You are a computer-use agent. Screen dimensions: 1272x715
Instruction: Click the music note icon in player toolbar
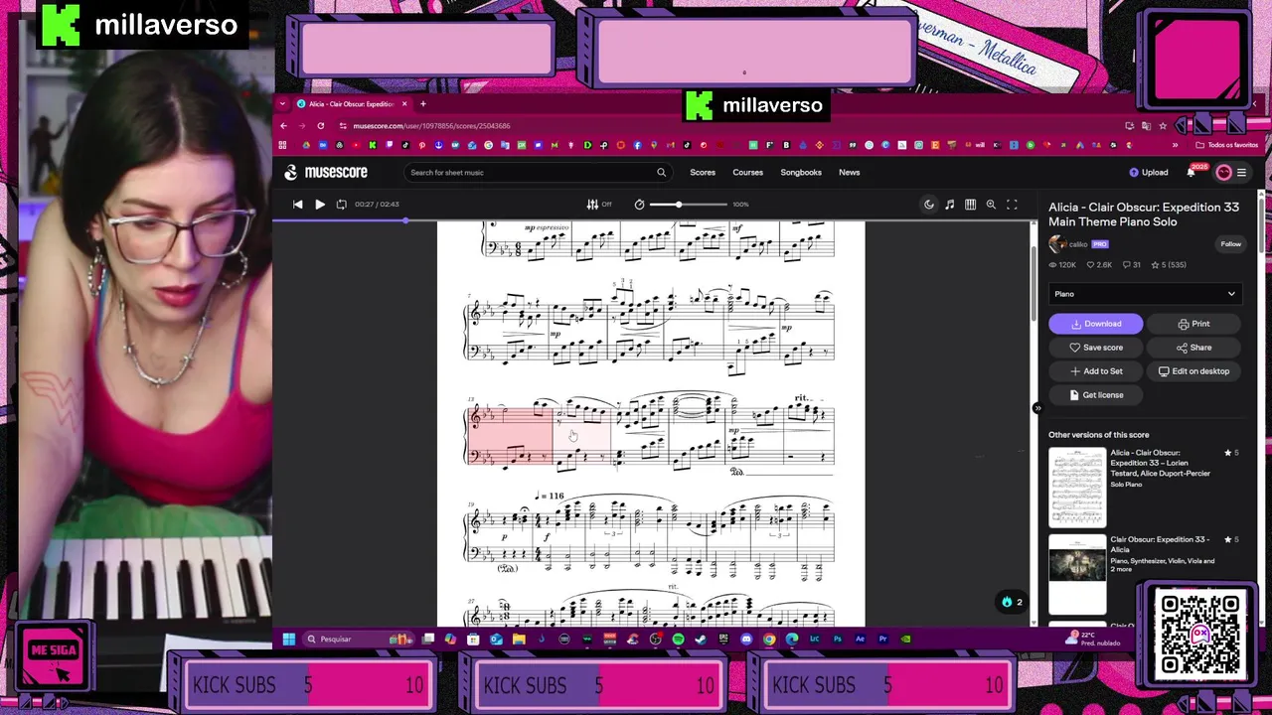[949, 204]
